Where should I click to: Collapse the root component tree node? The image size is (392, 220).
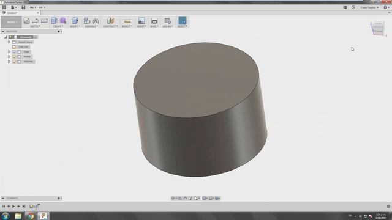(6, 37)
